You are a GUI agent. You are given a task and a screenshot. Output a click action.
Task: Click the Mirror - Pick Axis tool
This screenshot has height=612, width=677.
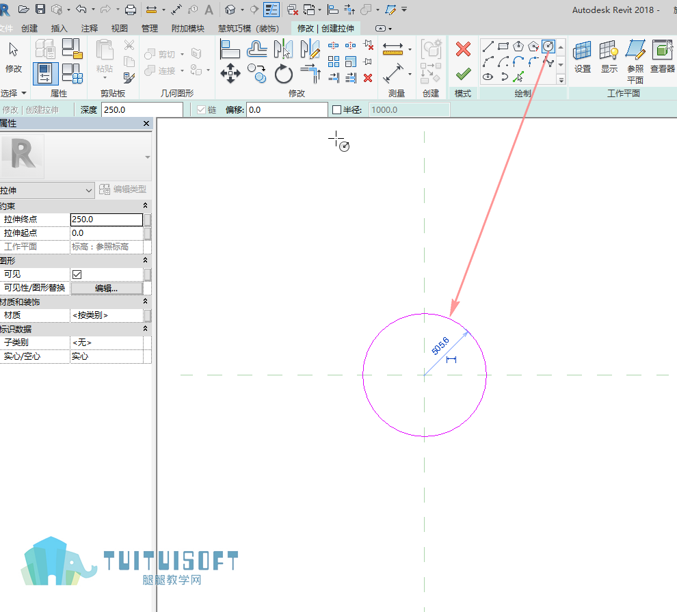coord(284,49)
